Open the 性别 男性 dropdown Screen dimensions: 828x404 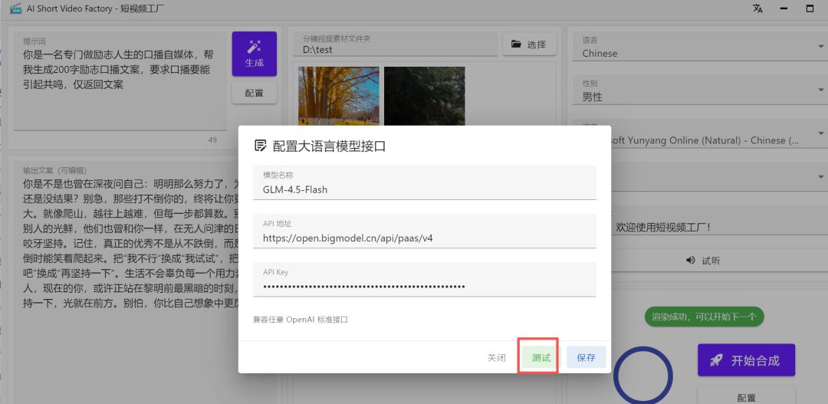point(700,91)
